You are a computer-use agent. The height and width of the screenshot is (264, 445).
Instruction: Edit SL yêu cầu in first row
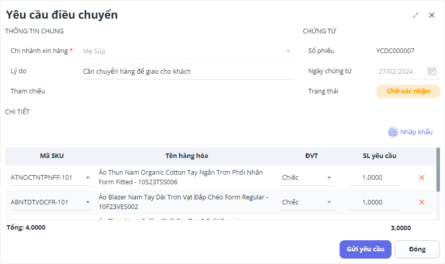374,178
